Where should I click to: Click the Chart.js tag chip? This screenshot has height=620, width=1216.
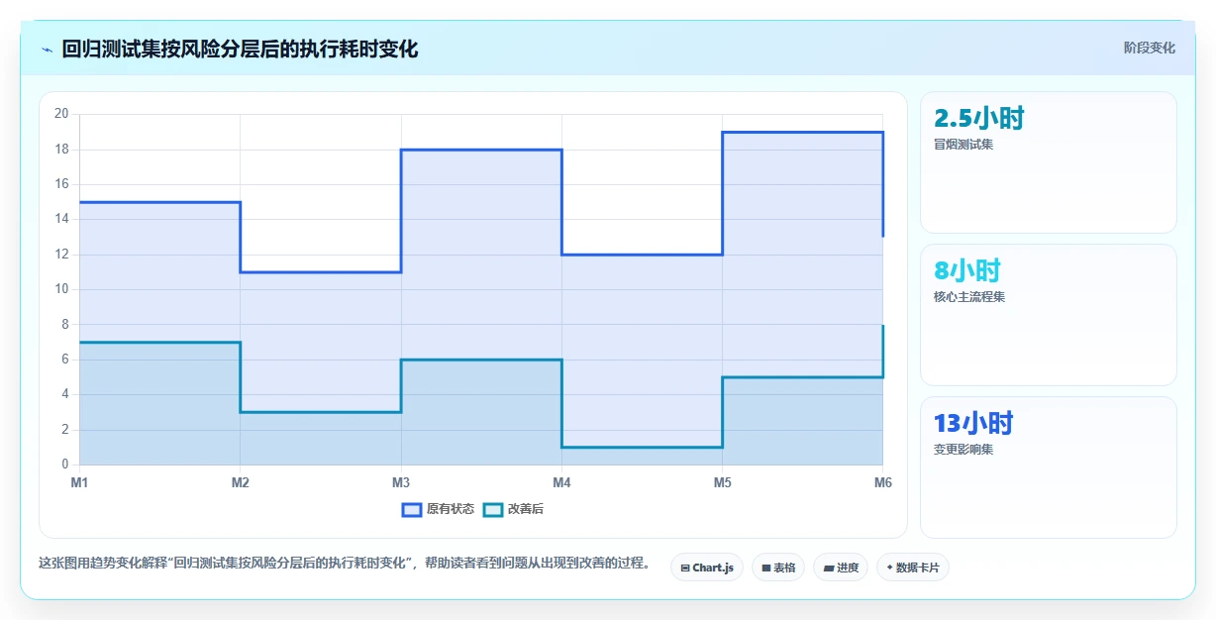tap(707, 568)
